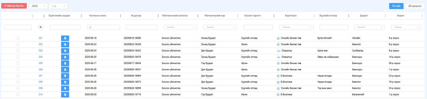Open registration page document icon for row 201
427x99 pixels.
click(x=65, y=38)
